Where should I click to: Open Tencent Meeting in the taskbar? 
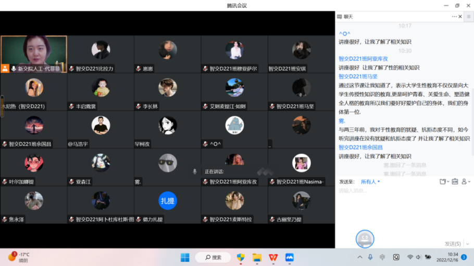[289, 257]
